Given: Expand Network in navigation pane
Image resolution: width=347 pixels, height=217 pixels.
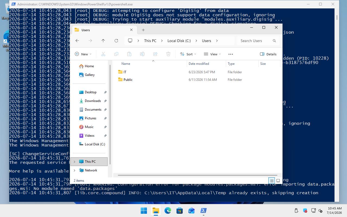Looking at the screenshot, I should point(75,170).
